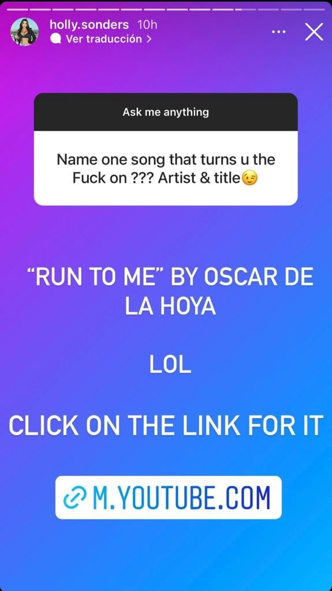Click the winking face emoji
332x591 pixels.
click(250, 178)
